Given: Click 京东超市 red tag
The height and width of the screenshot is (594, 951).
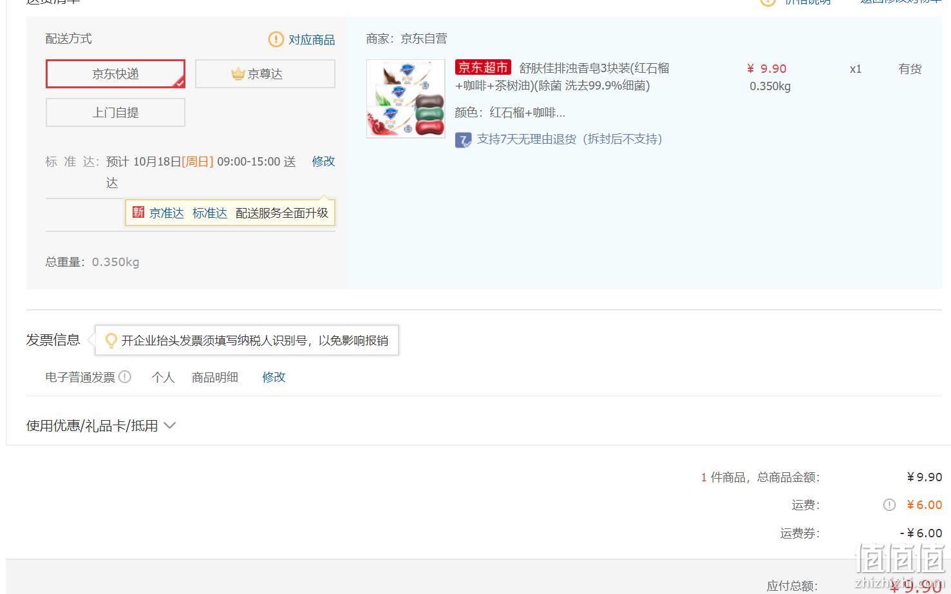Looking at the screenshot, I should [483, 67].
